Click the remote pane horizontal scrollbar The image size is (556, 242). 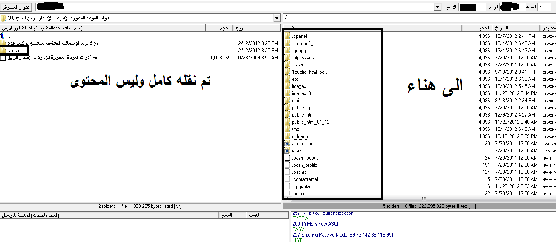coord(421,199)
